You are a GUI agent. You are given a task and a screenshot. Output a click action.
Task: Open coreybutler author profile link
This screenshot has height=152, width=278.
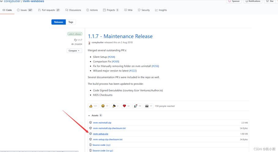pyautogui.click(x=97, y=42)
